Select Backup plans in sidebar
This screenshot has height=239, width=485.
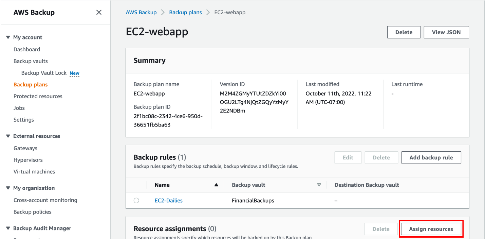[x=31, y=85]
